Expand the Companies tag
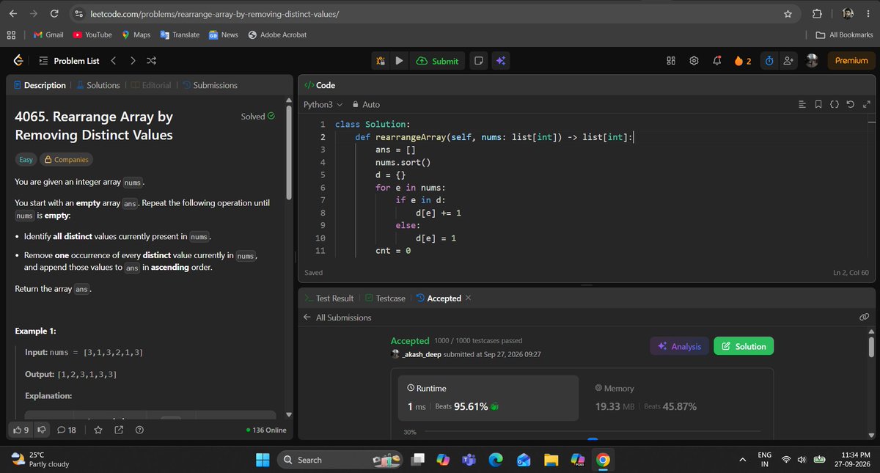The width and height of the screenshot is (880, 473). [66, 159]
